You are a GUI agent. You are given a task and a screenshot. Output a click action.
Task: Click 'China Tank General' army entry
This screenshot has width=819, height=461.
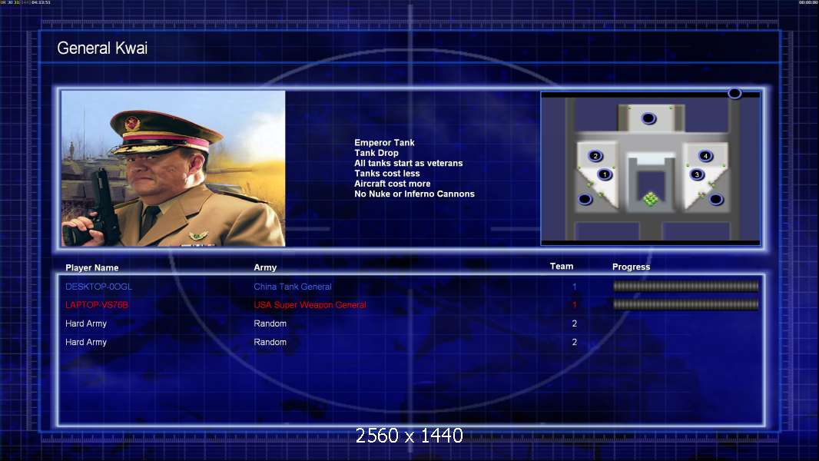(293, 287)
